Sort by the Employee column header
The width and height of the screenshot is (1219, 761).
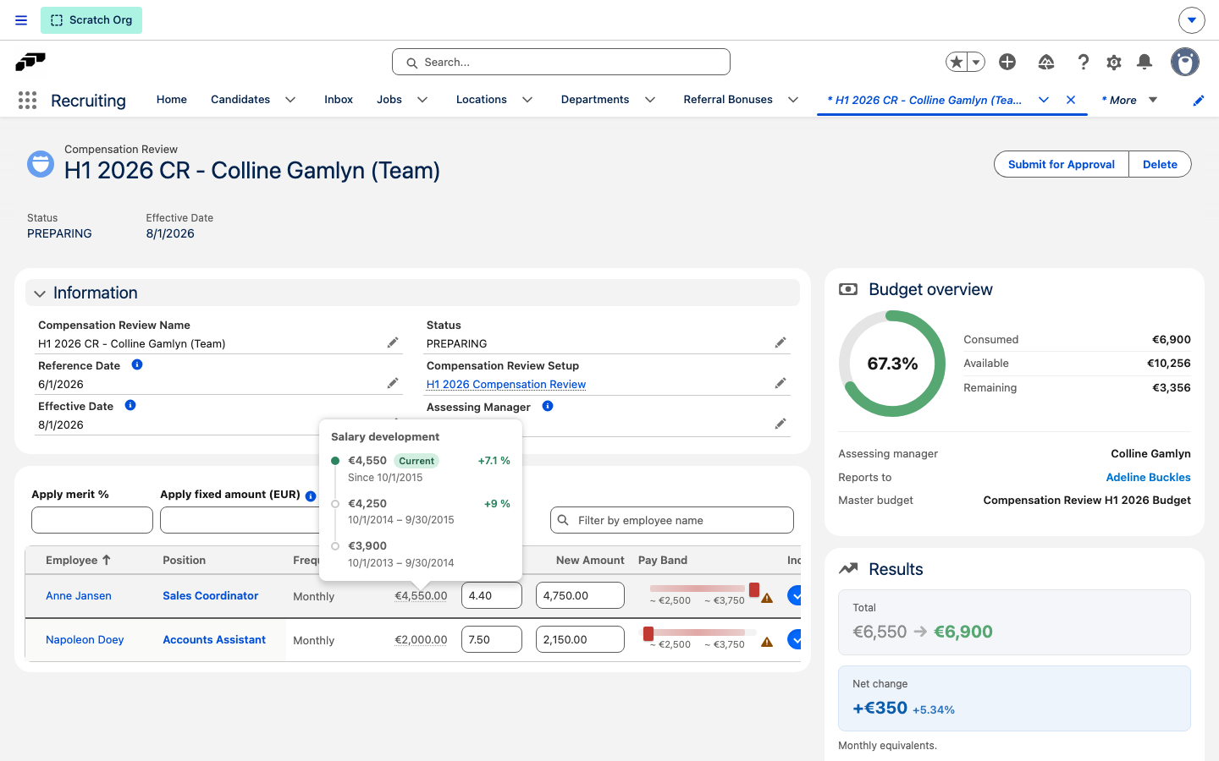tap(78, 560)
